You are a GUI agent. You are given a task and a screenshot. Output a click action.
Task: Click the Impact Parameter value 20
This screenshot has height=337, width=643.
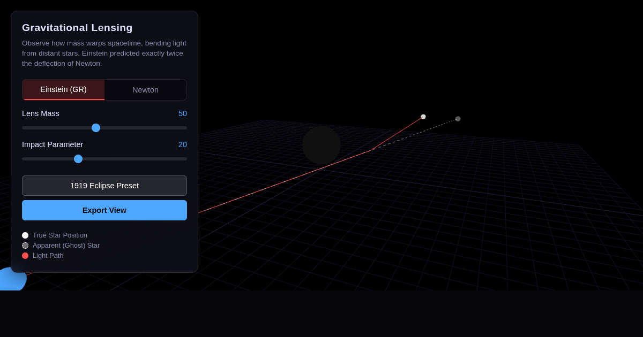coord(183,144)
